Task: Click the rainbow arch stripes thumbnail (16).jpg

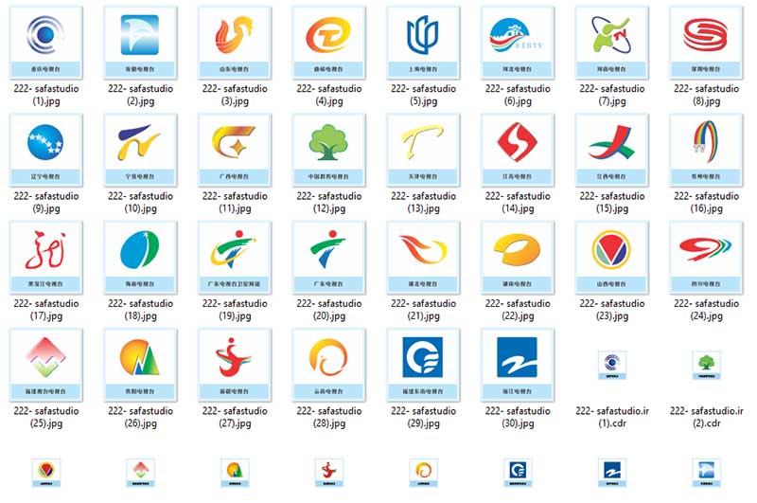Action: pyautogui.click(x=706, y=151)
